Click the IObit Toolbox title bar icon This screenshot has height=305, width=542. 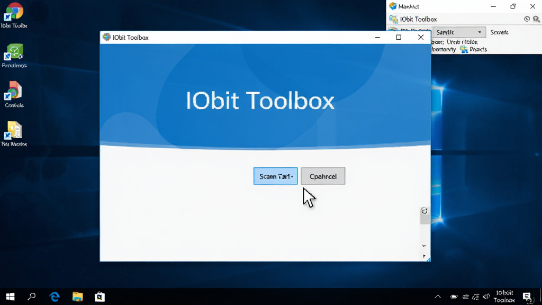pos(106,38)
